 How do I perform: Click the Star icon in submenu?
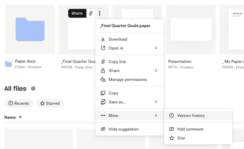pyautogui.click(x=172, y=138)
